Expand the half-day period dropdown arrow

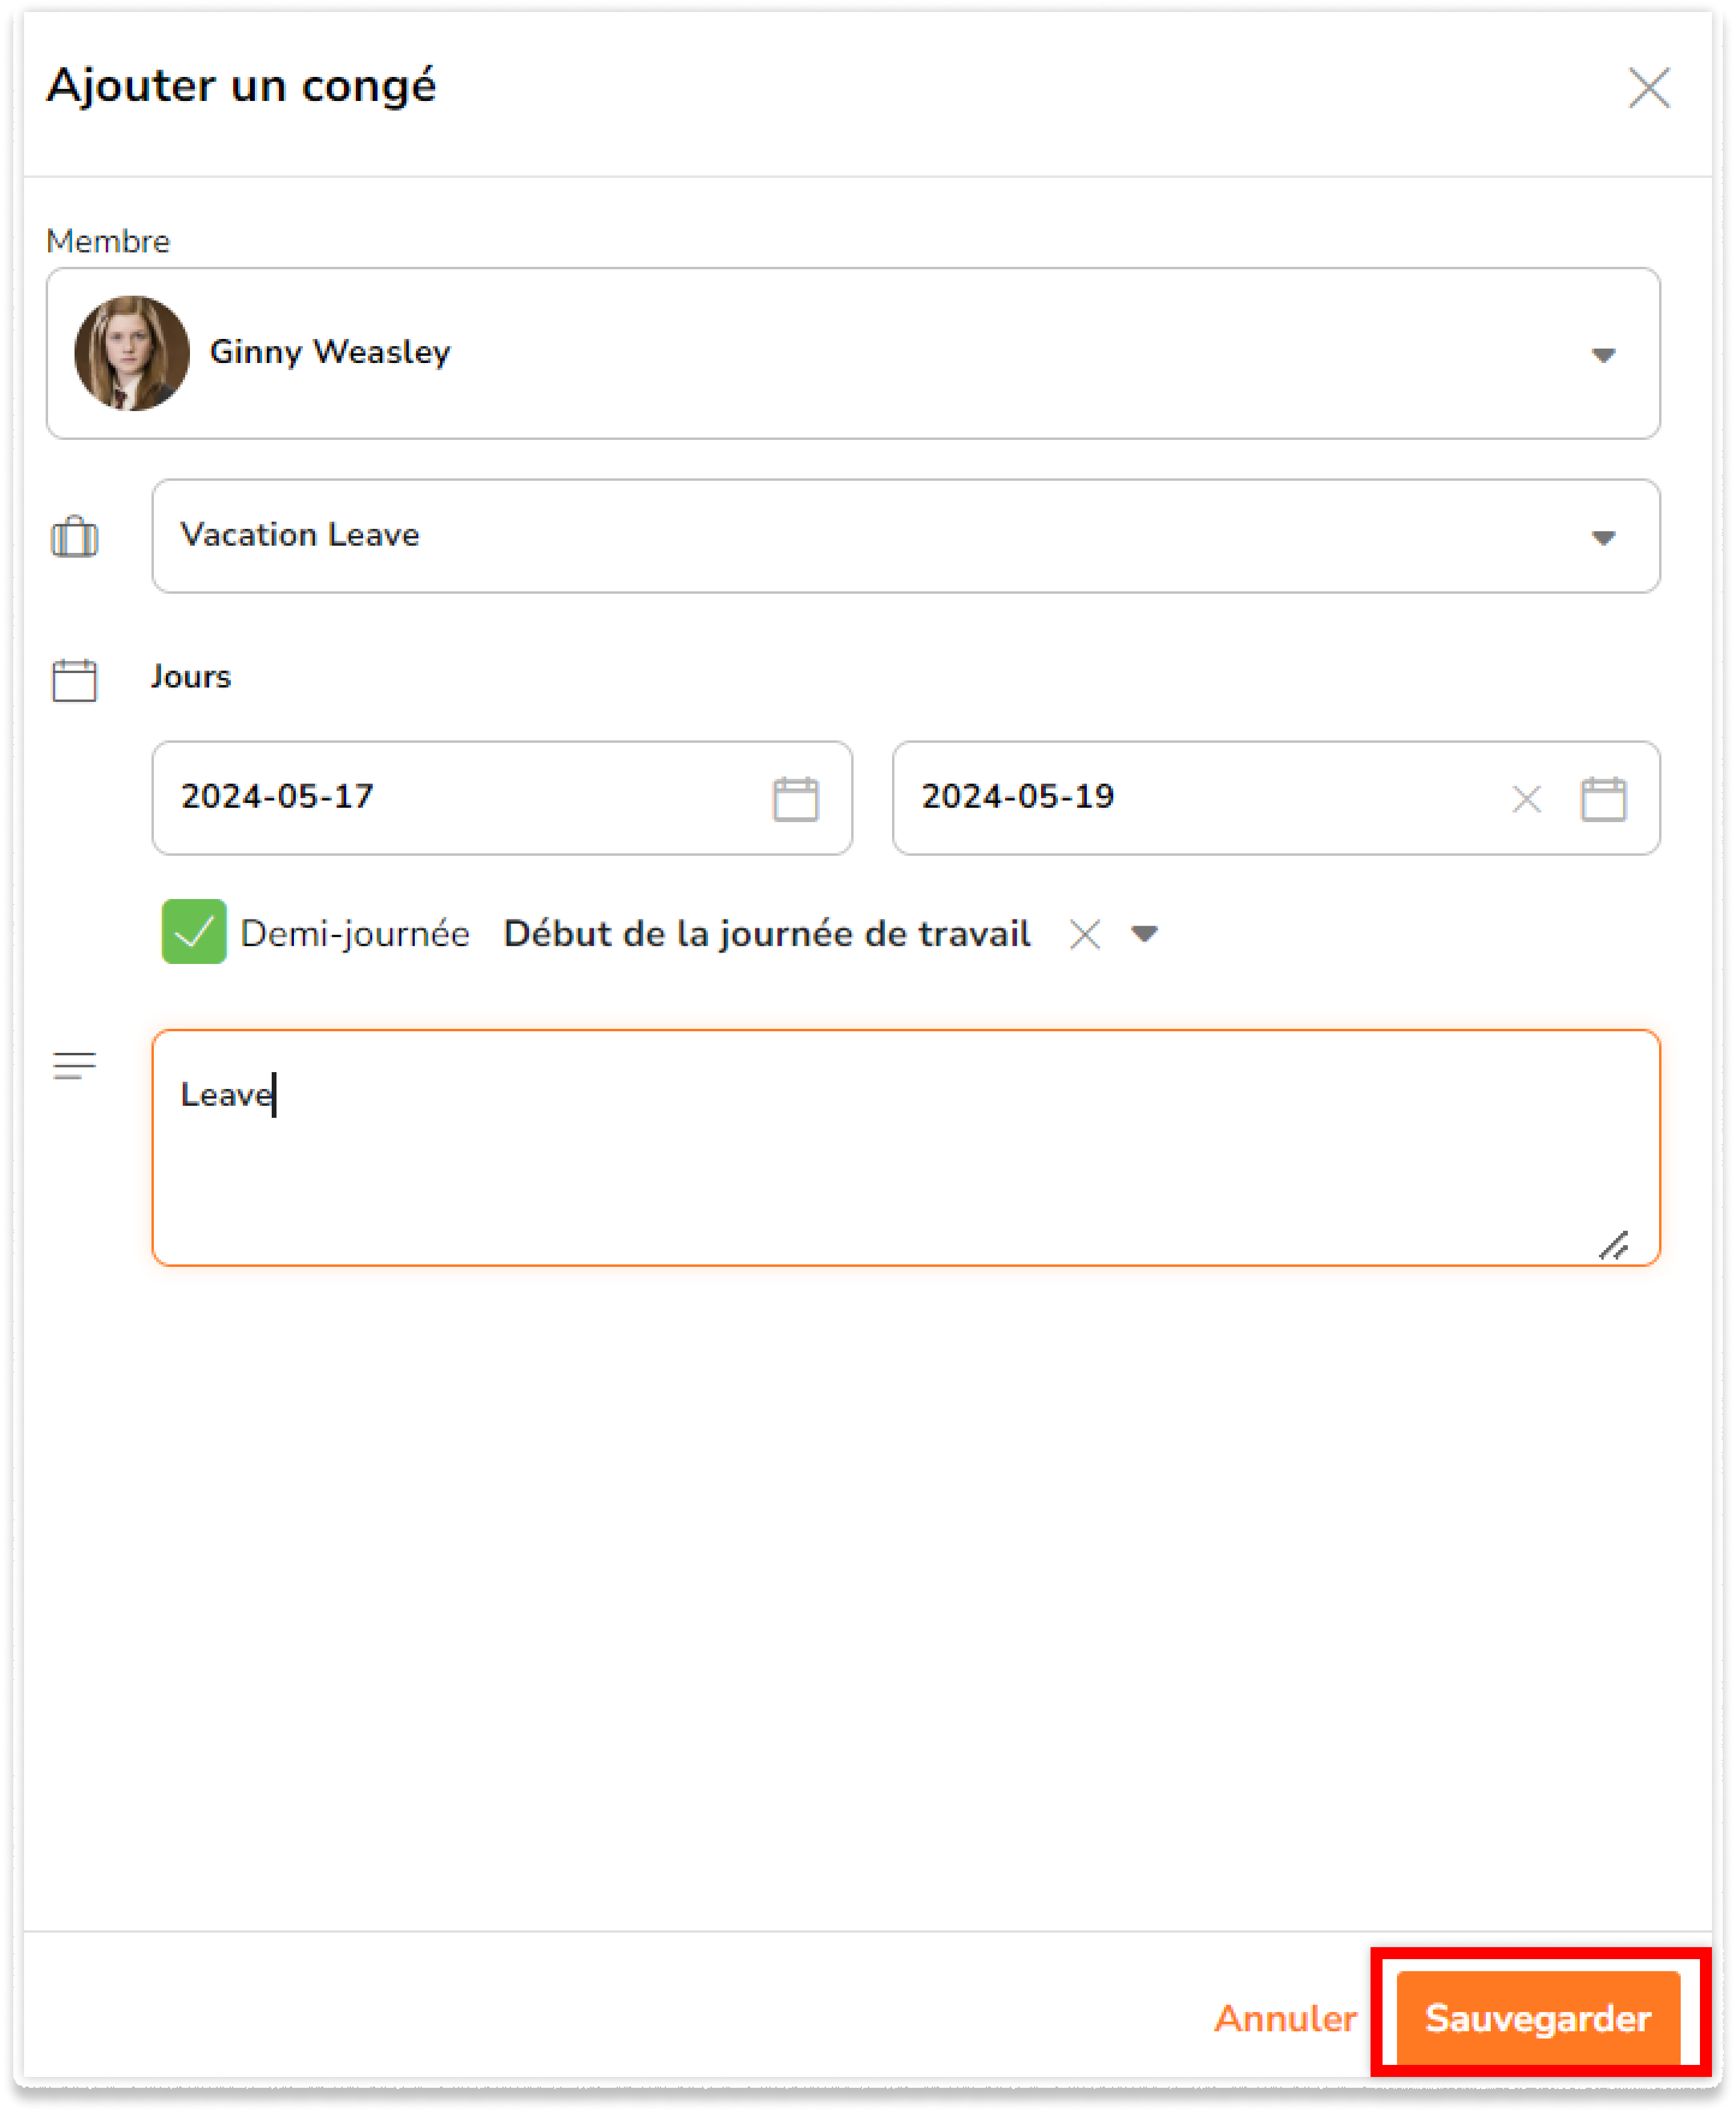[x=1144, y=935]
